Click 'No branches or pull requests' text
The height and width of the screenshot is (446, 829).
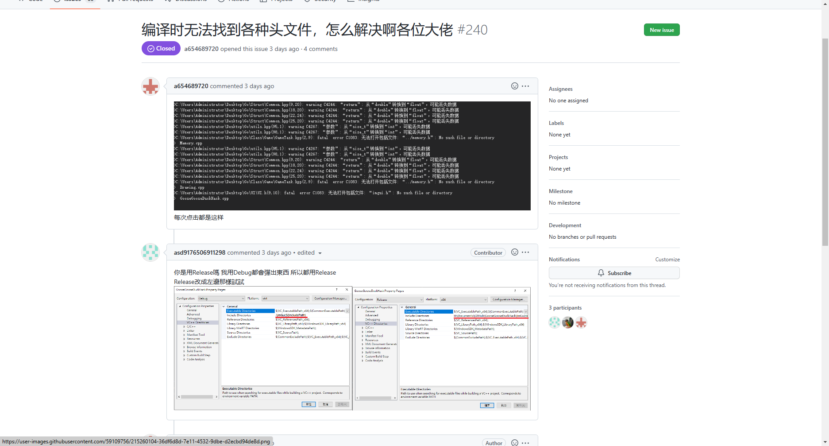pyautogui.click(x=582, y=237)
